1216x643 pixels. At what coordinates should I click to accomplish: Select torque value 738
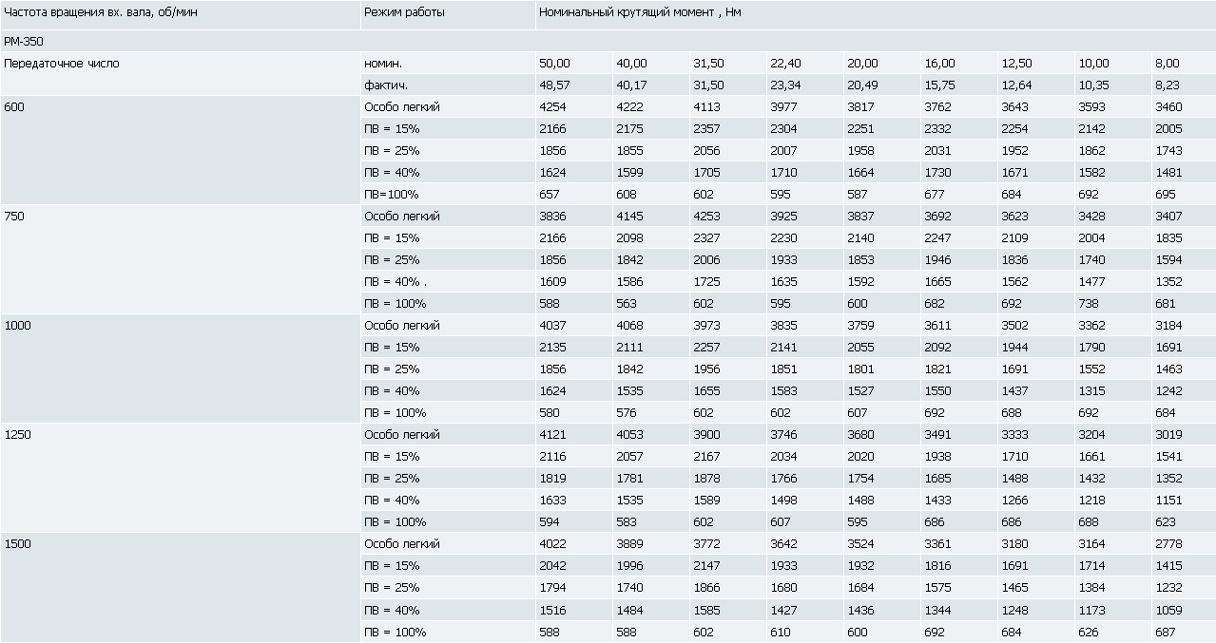[x=1089, y=303]
